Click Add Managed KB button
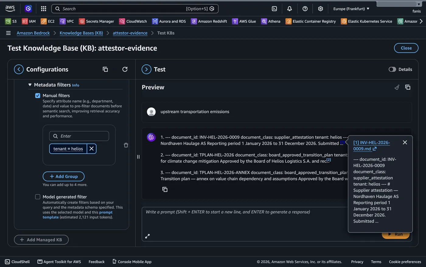426x267 pixels. [x=41, y=240]
